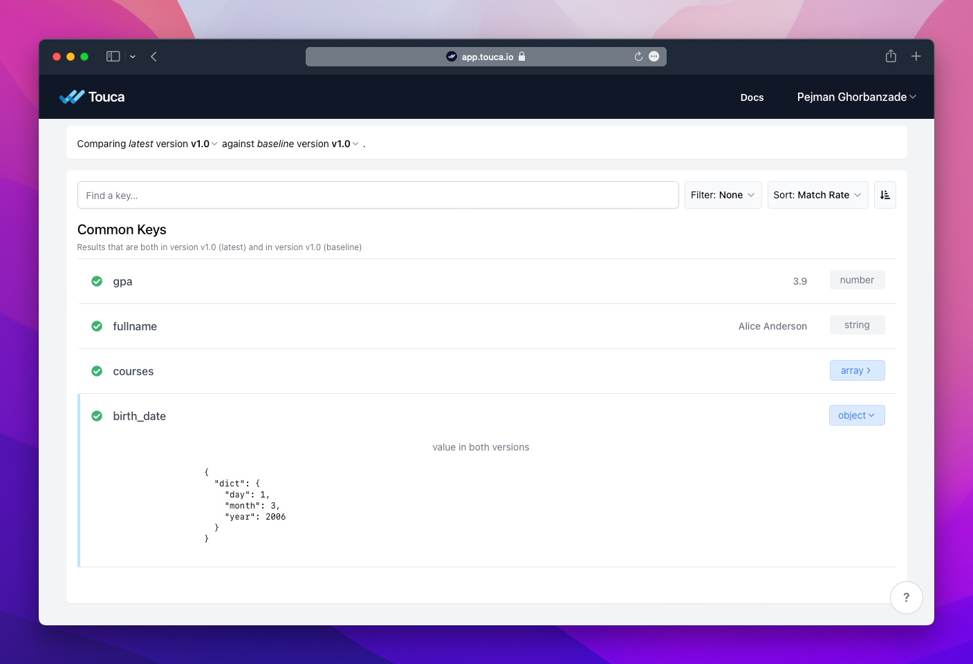Click the app.touca.io address bar
The image size is (973, 664).
tap(486, 57)
